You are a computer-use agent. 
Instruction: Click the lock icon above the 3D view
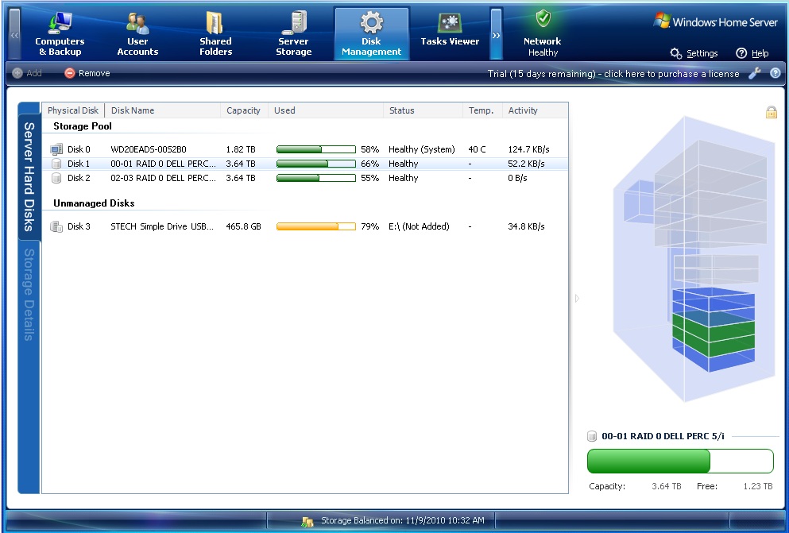pos(771,112)
